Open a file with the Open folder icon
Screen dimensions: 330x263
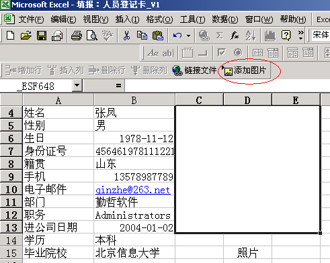[x=26, y=36]
